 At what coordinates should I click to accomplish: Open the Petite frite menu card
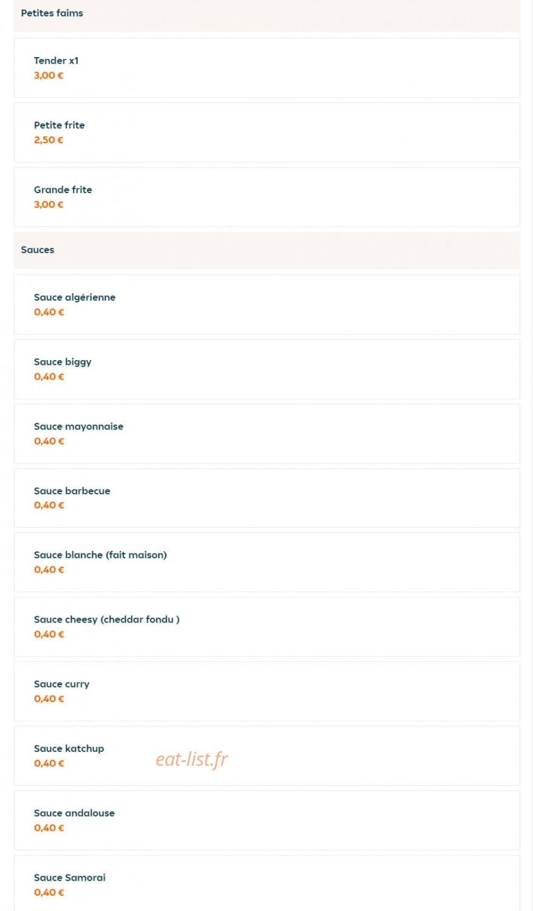click(266, 132)
